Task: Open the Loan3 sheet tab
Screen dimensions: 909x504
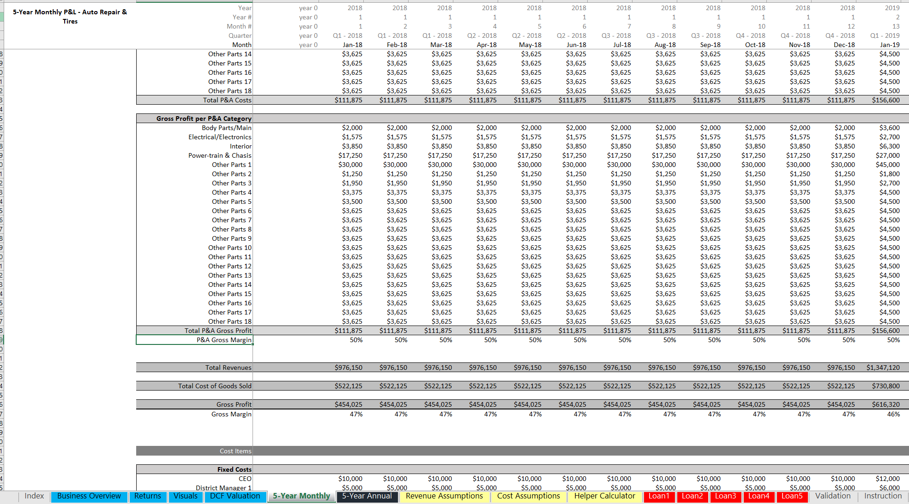Action: (726, 496)
